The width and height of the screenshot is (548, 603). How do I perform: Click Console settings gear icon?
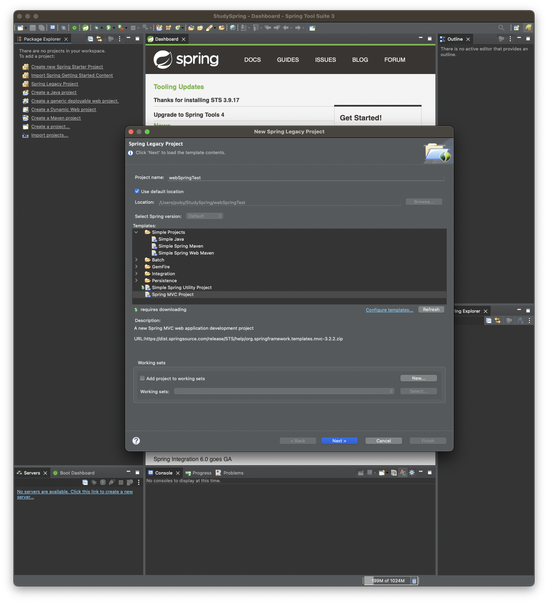(x=412, y=472)
